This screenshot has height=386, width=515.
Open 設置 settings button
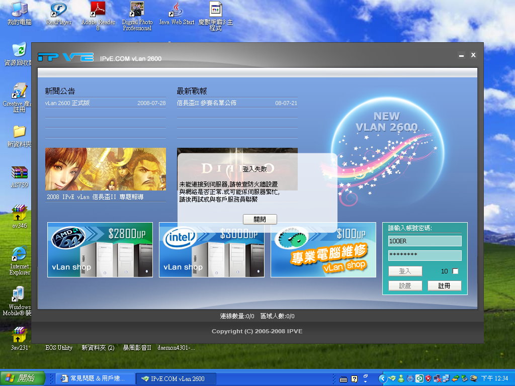point(405,285)
